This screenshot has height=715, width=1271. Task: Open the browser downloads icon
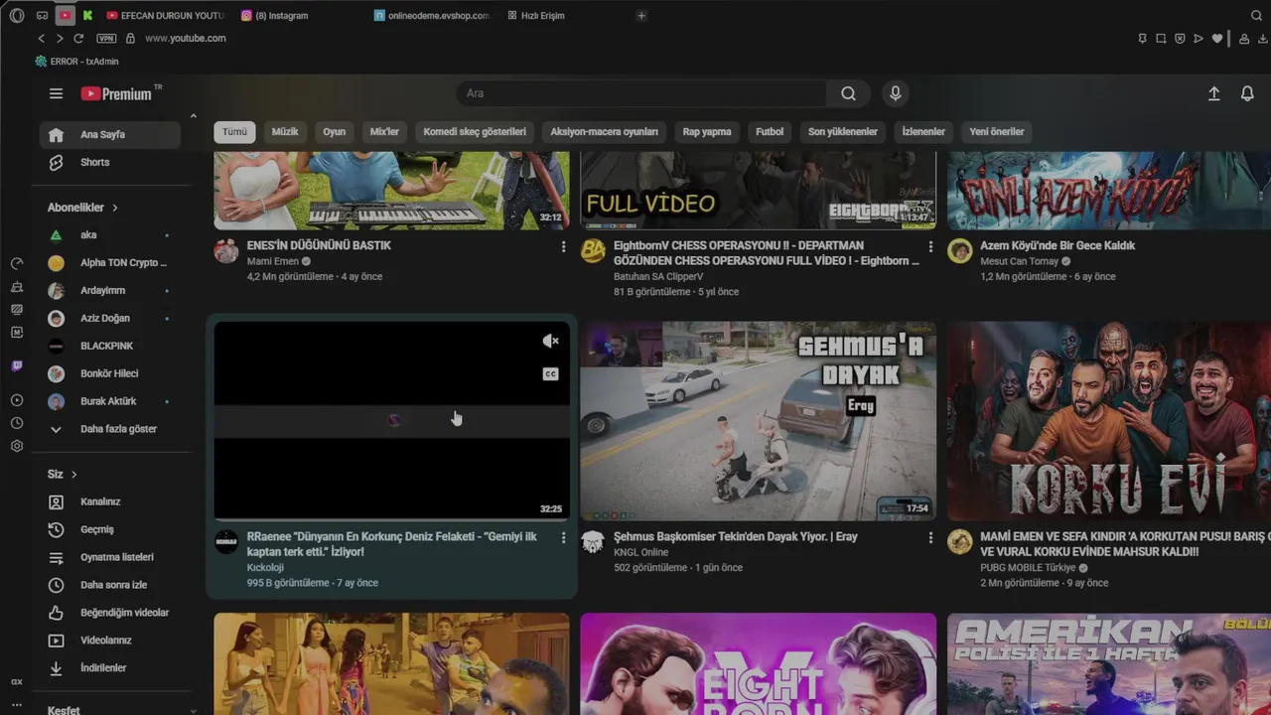pos(1263,38)
